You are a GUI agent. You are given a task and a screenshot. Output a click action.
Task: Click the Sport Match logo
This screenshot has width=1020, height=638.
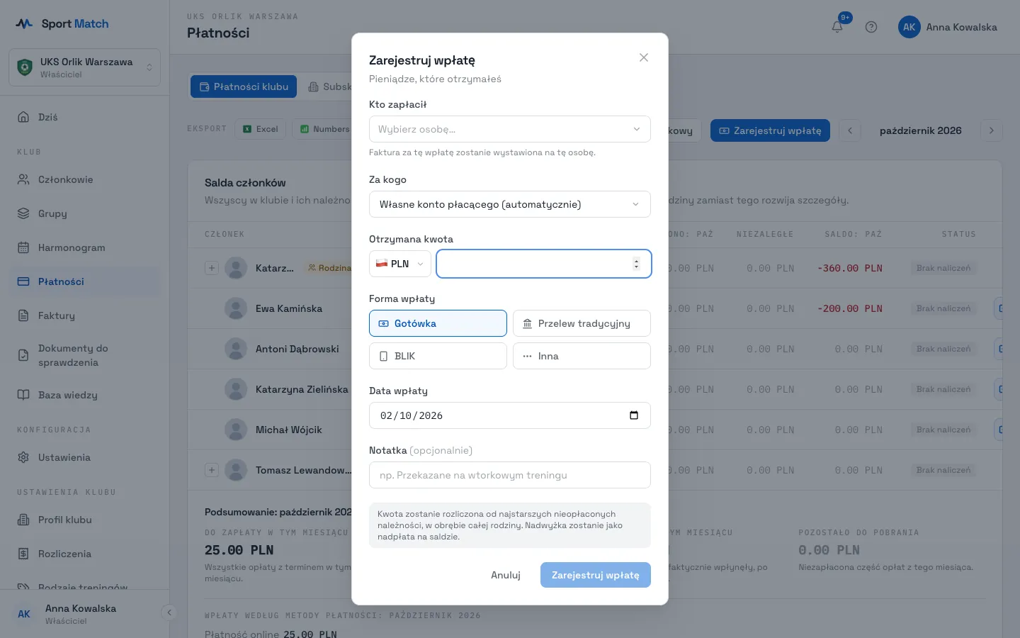(62, 23)
